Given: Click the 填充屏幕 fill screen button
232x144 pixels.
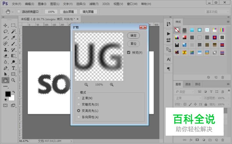Looking at the screenshot, I should tap(88, 12).
